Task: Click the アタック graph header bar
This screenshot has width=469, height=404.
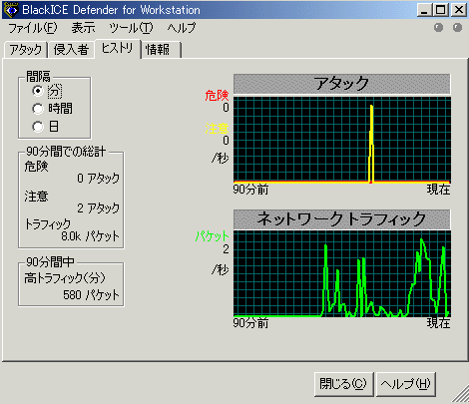Action: pos(342,84)
